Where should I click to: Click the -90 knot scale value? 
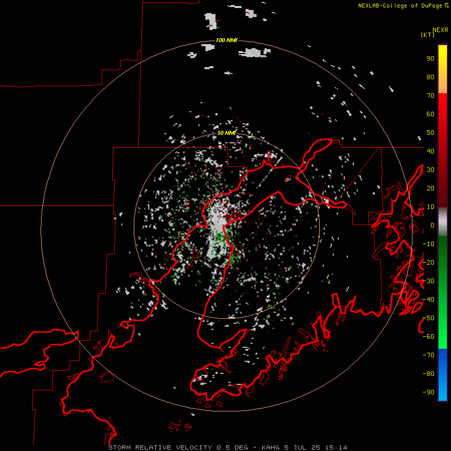(x=428, y=392)
